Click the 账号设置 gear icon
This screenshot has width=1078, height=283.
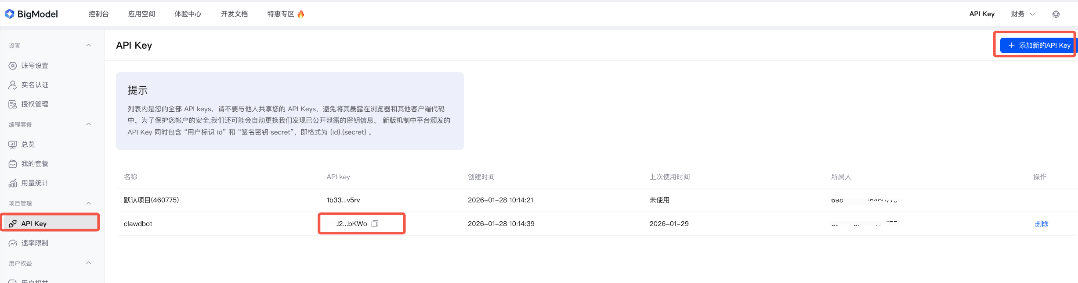(13, 66)
